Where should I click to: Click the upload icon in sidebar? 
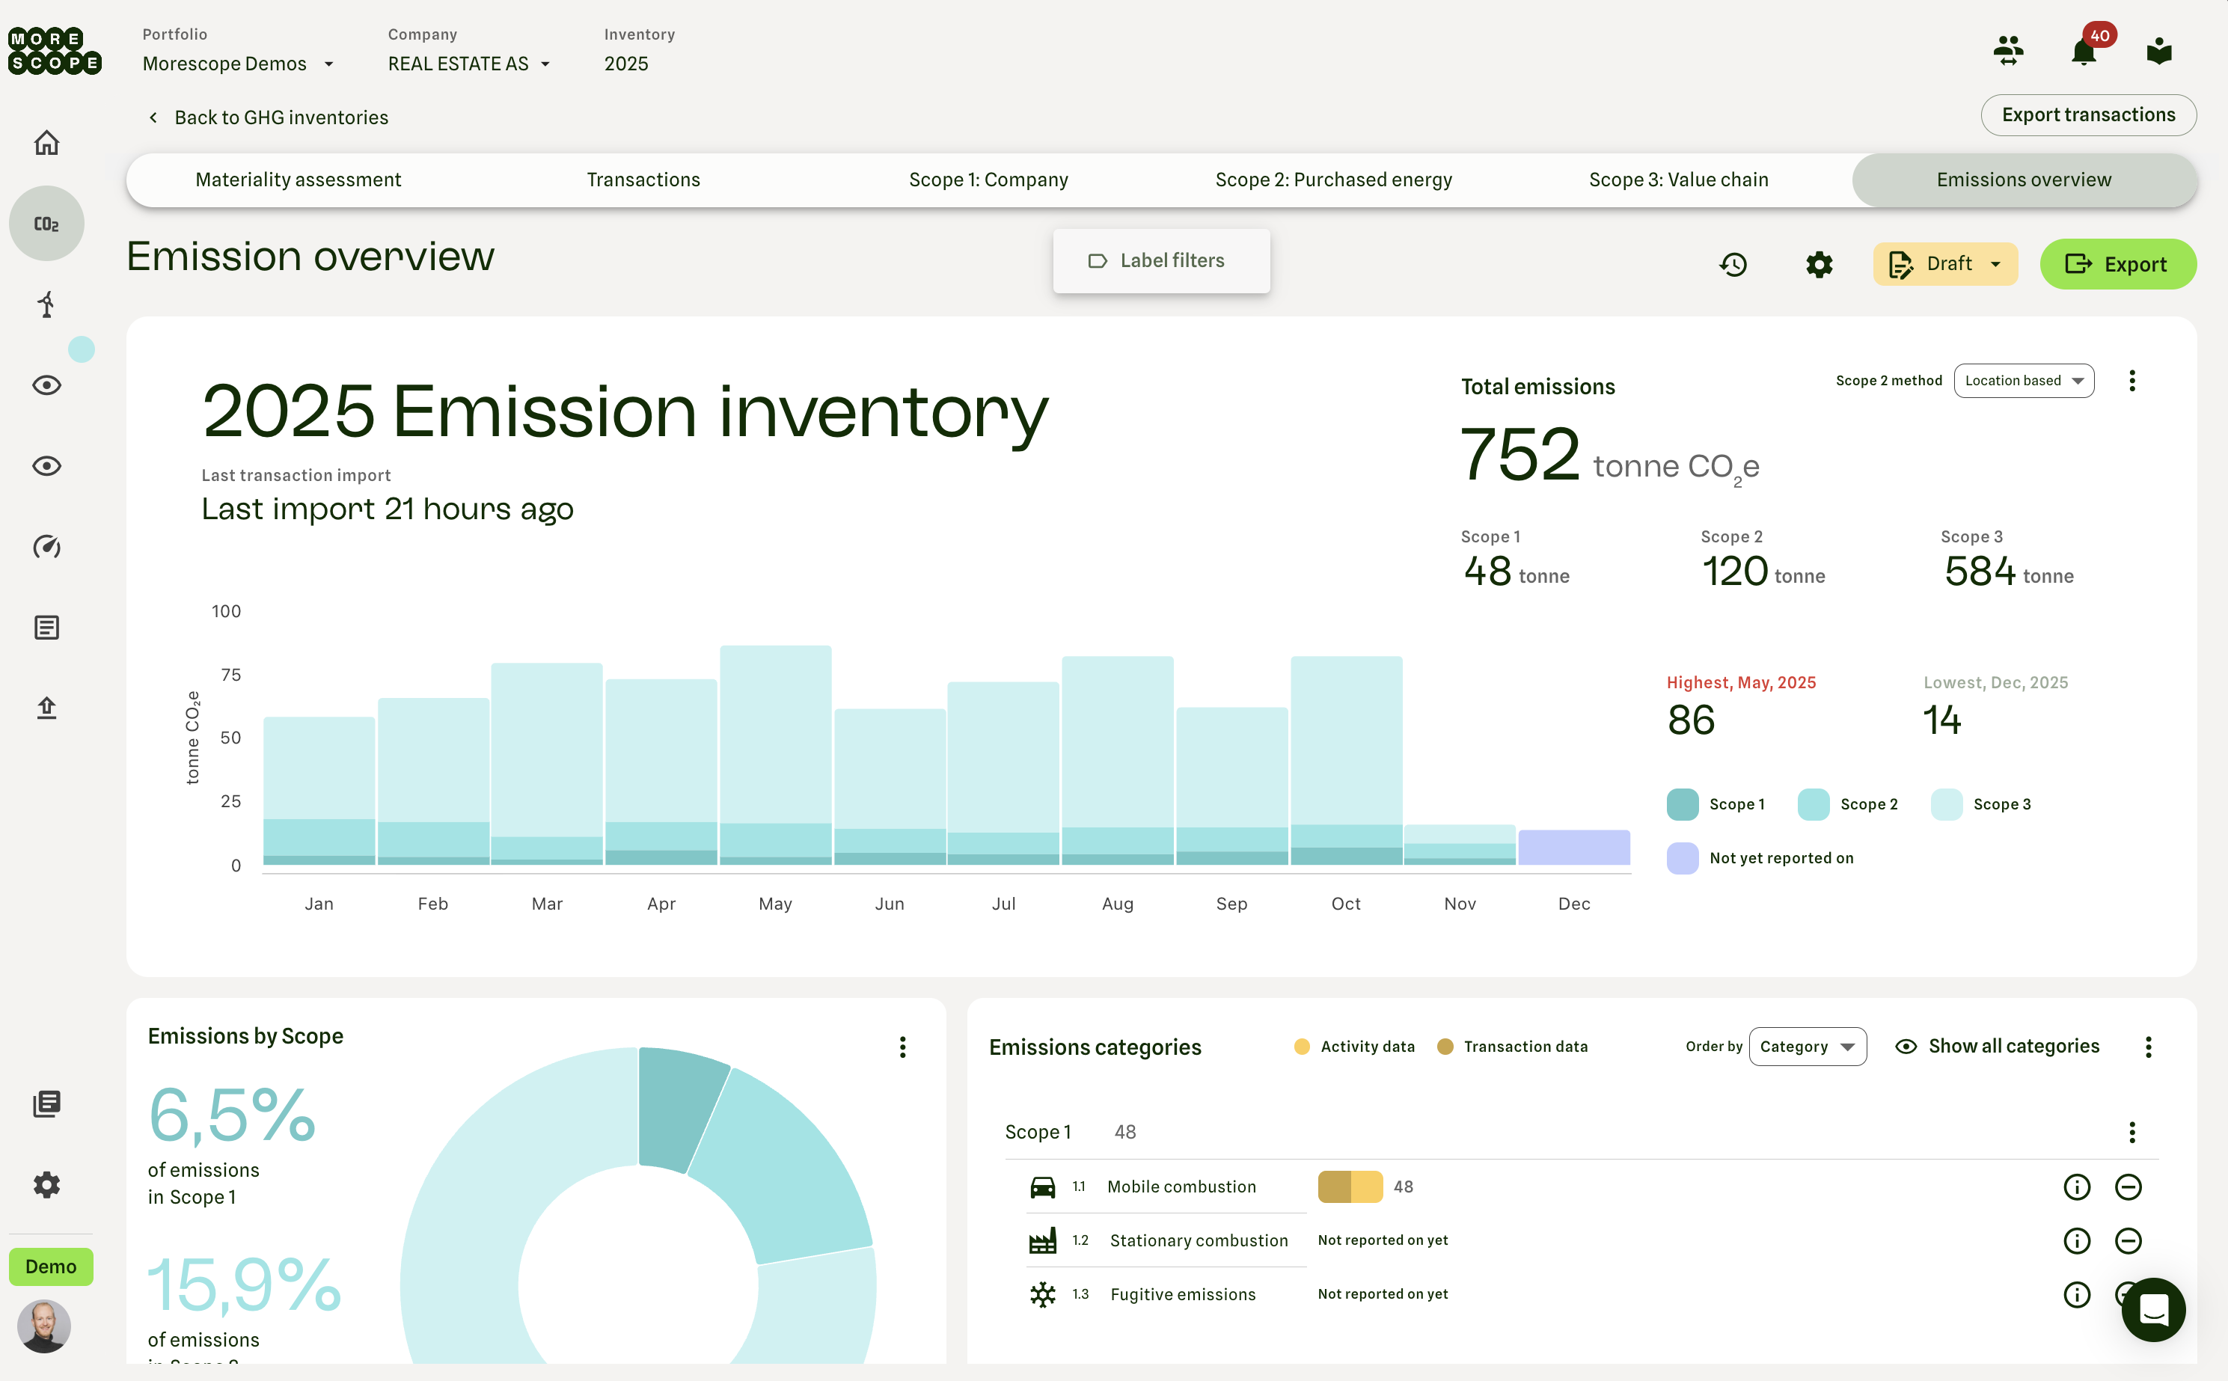(x=46, y=708)
